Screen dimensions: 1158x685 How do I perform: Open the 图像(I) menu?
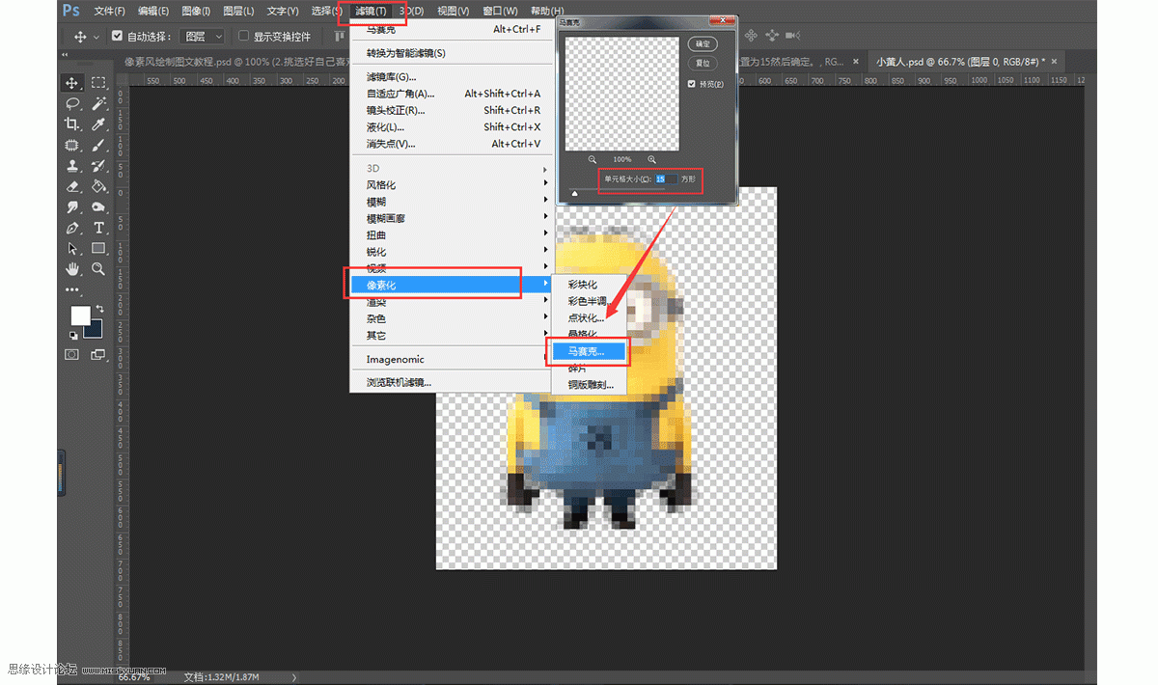(196, 11)
